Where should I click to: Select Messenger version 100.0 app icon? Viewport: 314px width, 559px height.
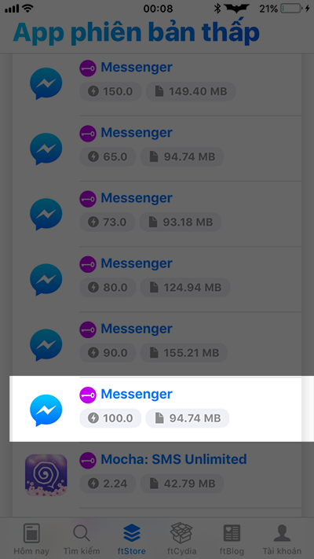(x=46, y=410)
